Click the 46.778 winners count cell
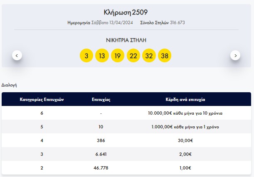 click(x=101, y=167)
